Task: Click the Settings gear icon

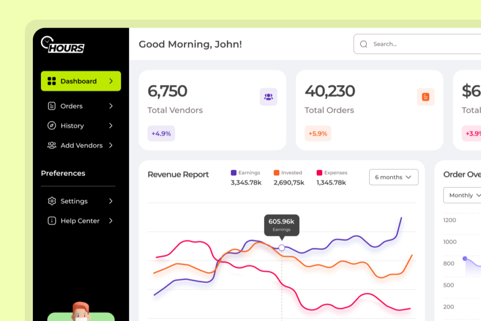Action: [52, 201]
